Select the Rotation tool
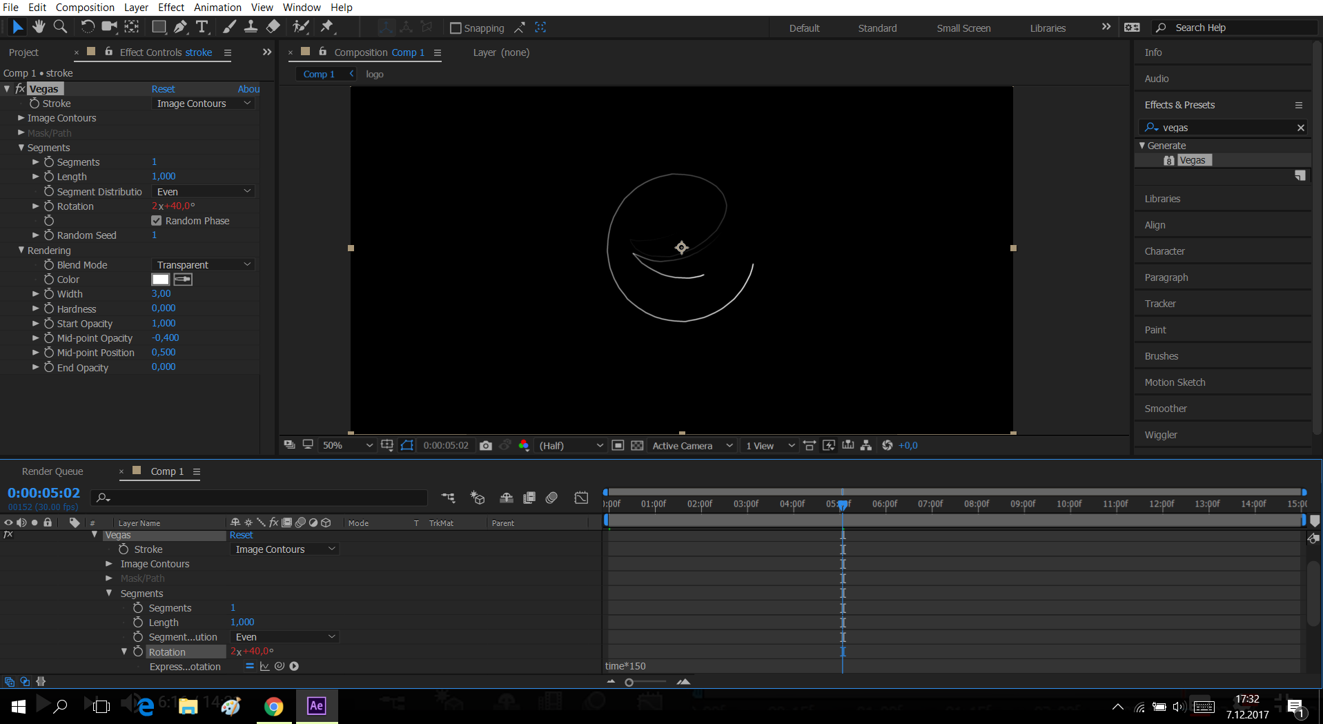Viewport: 1323px width, 724px height. coord(88,27)
